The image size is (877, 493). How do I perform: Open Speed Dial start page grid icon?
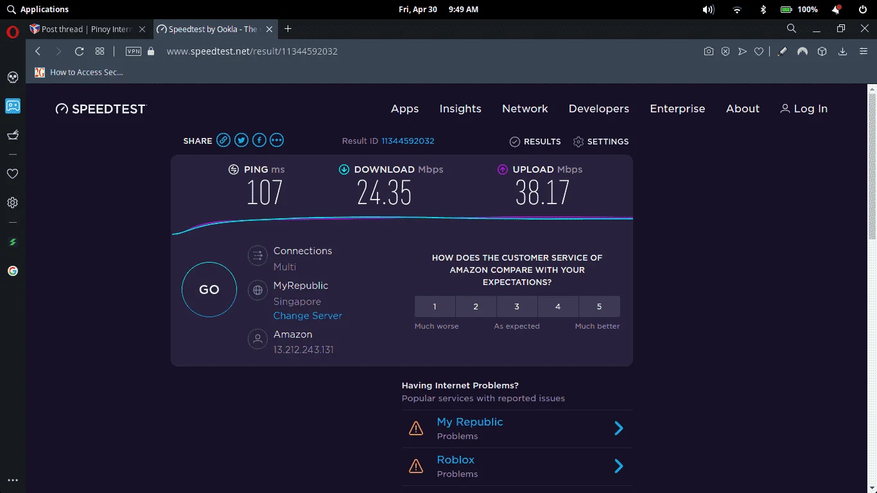coord(100,51)
